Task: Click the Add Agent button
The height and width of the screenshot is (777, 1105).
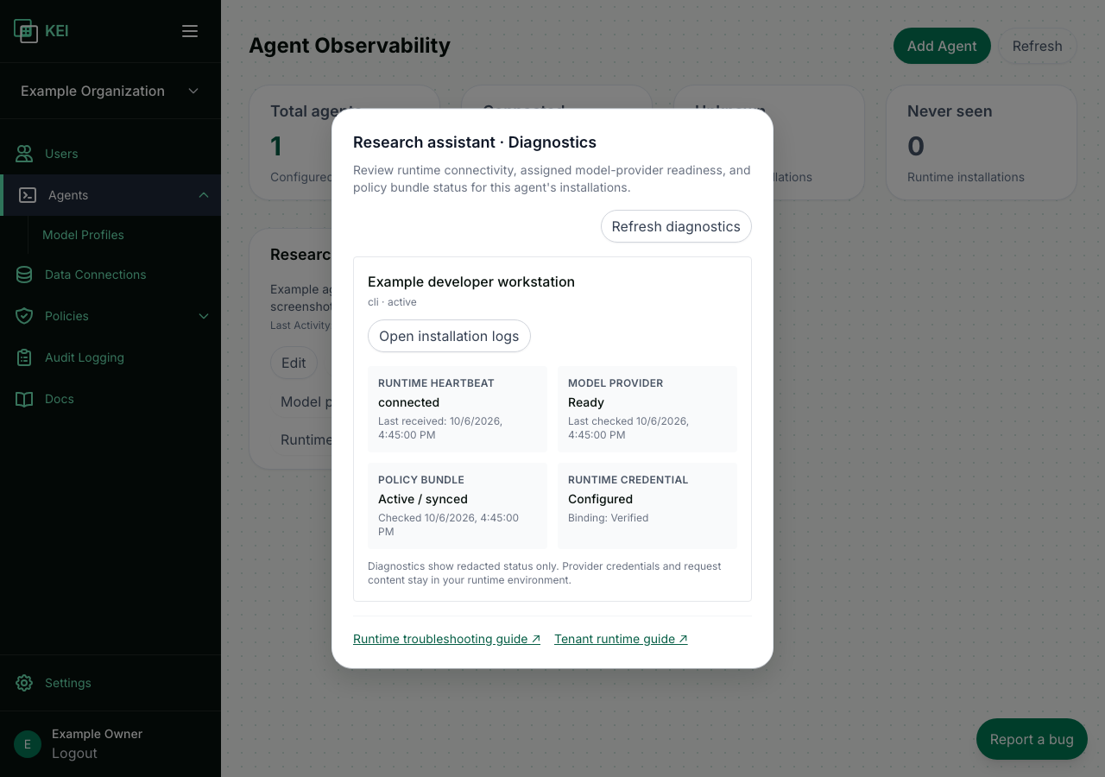Action: [942, 46]
